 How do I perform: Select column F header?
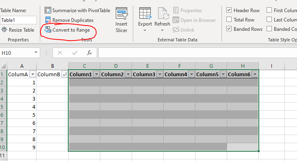[179, 66]
